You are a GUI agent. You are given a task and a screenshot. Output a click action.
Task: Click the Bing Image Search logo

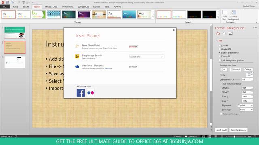click(x=77, y=56)
